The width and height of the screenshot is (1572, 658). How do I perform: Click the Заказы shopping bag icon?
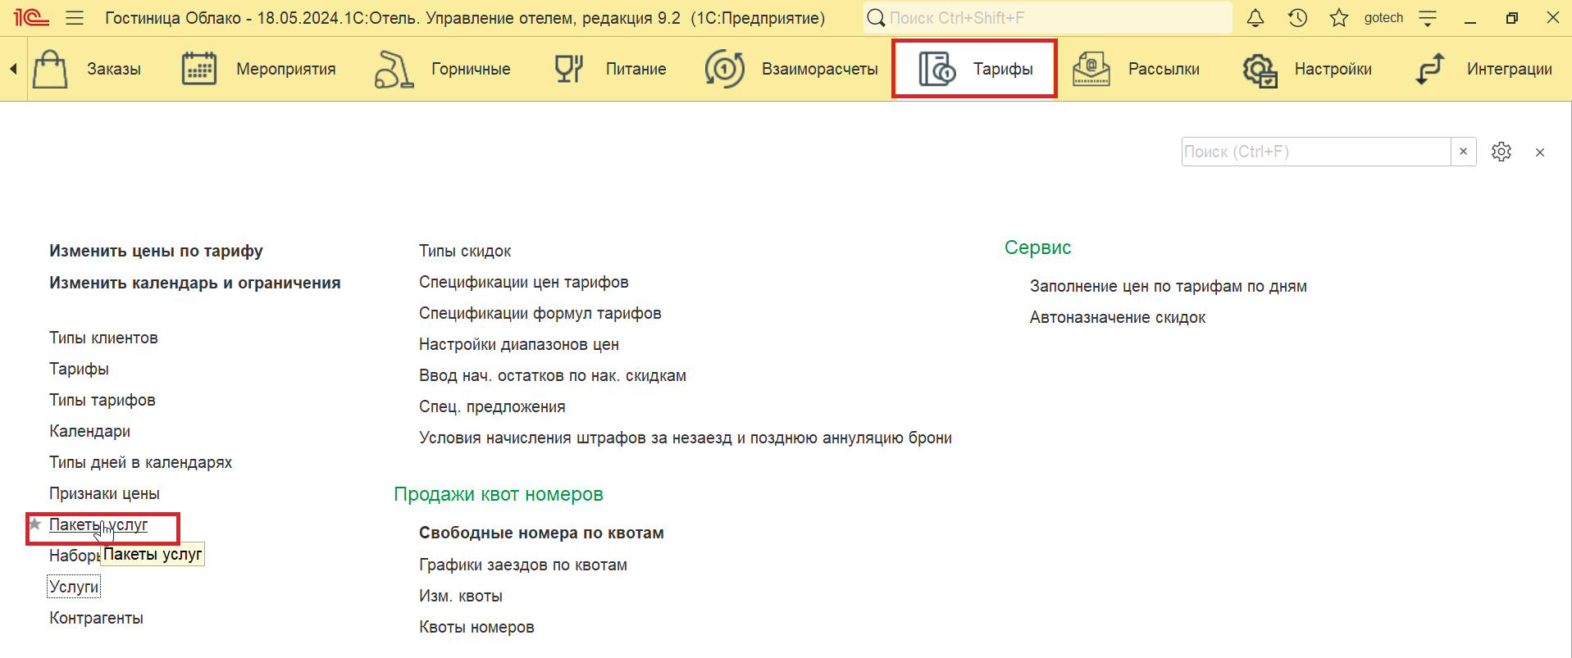(50, 69)
